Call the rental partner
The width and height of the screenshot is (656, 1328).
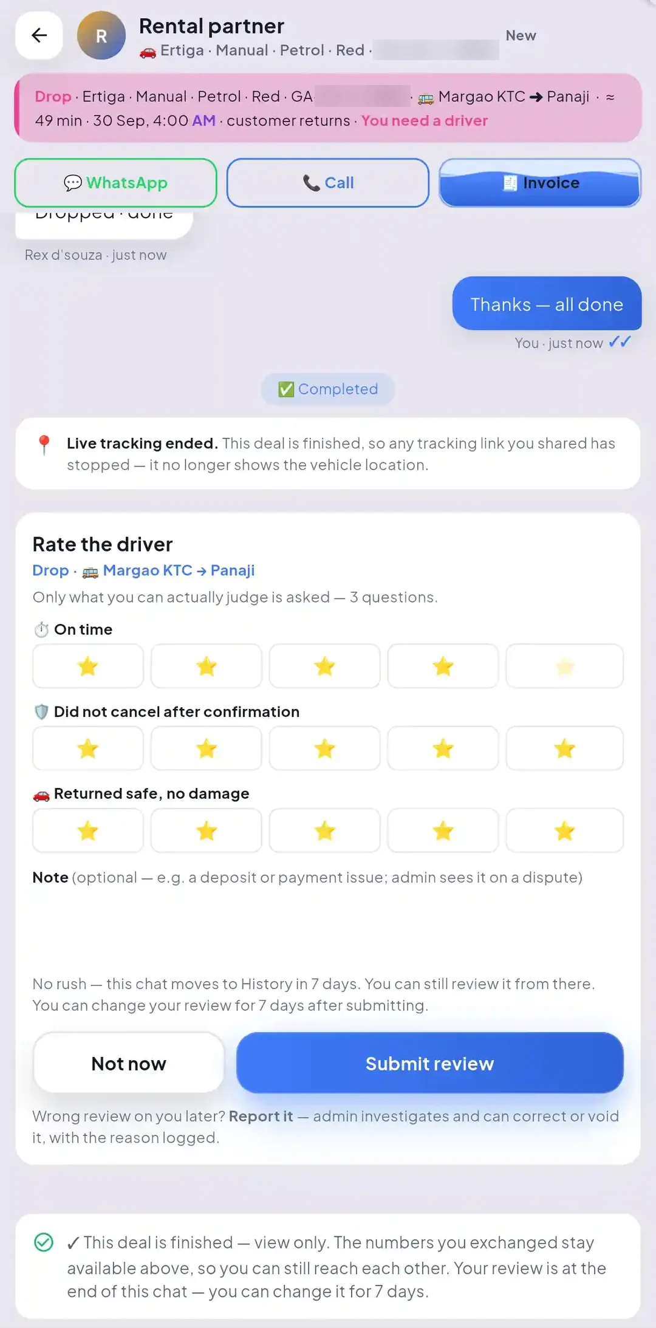click(x=328, y=183)
